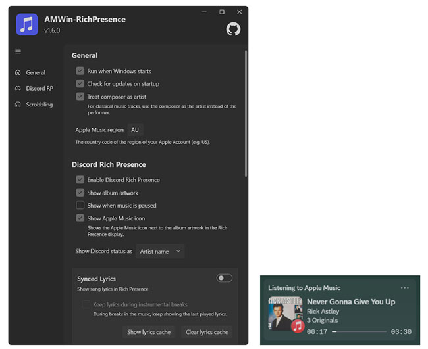Click the 00:17 elapsed time

click(317, 331)
